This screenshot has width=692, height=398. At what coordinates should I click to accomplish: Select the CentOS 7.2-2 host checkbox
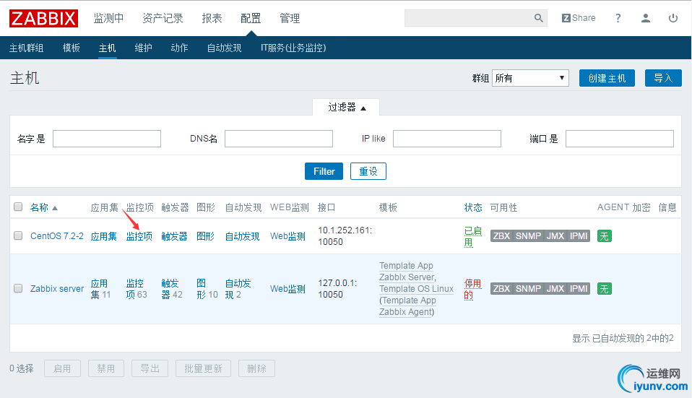click(x=18, y=235)
